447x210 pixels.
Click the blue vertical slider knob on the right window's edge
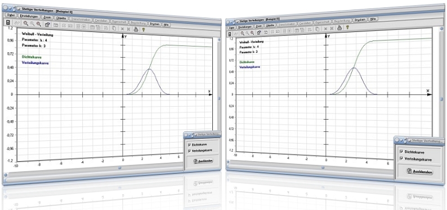(441, 99)
